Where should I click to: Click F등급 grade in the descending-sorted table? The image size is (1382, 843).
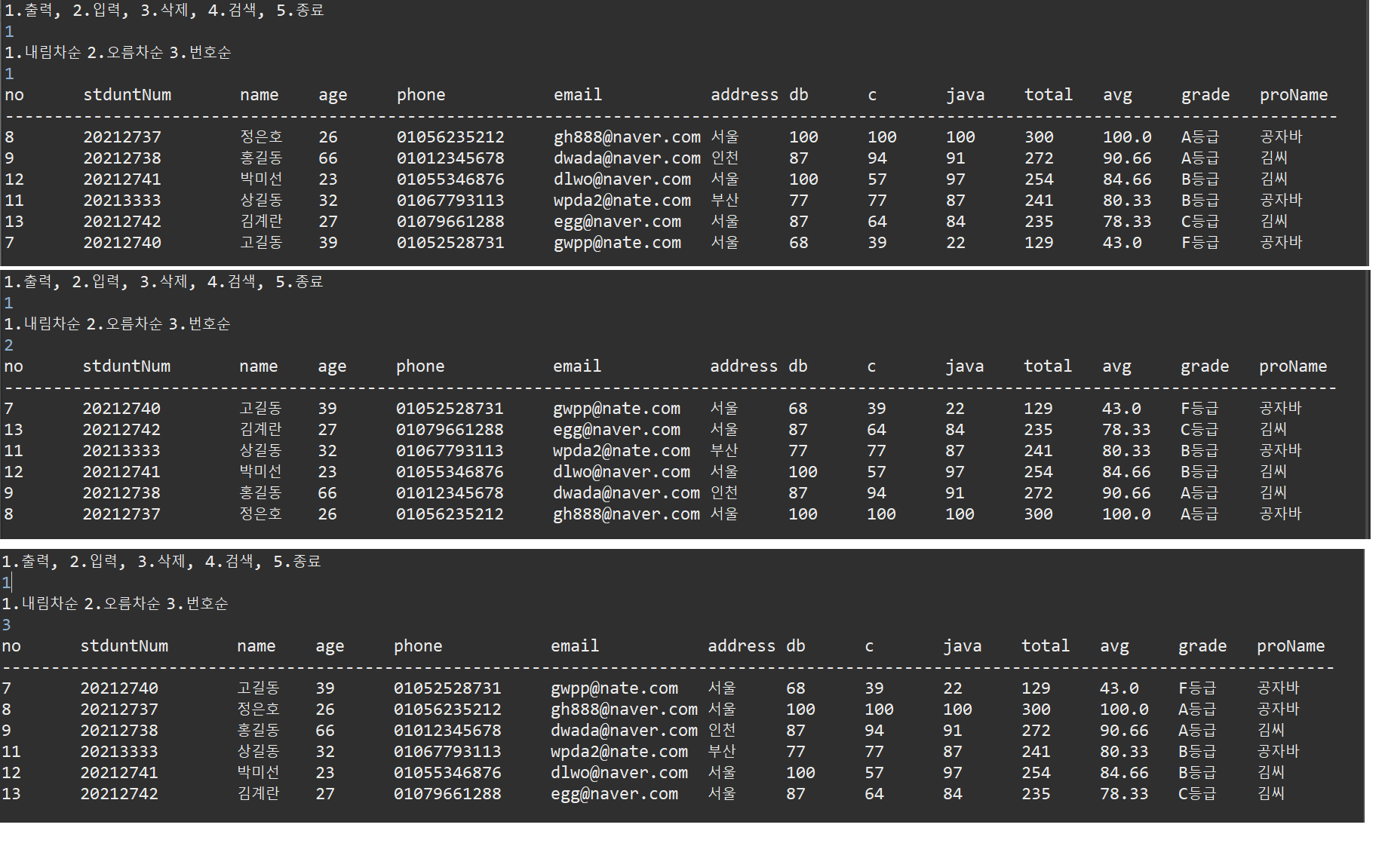tap(1199, 243)
